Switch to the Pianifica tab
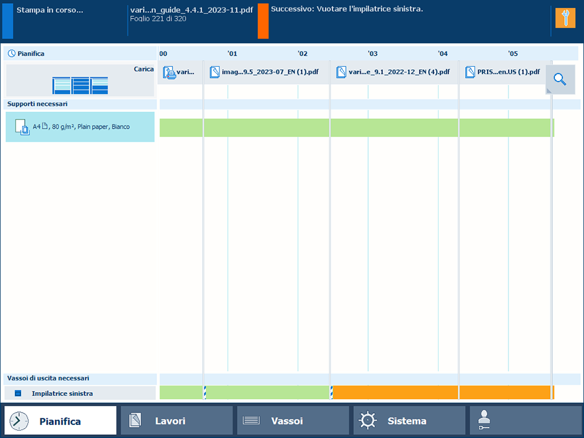The image size is (584, 438). [x=61, y=421]
